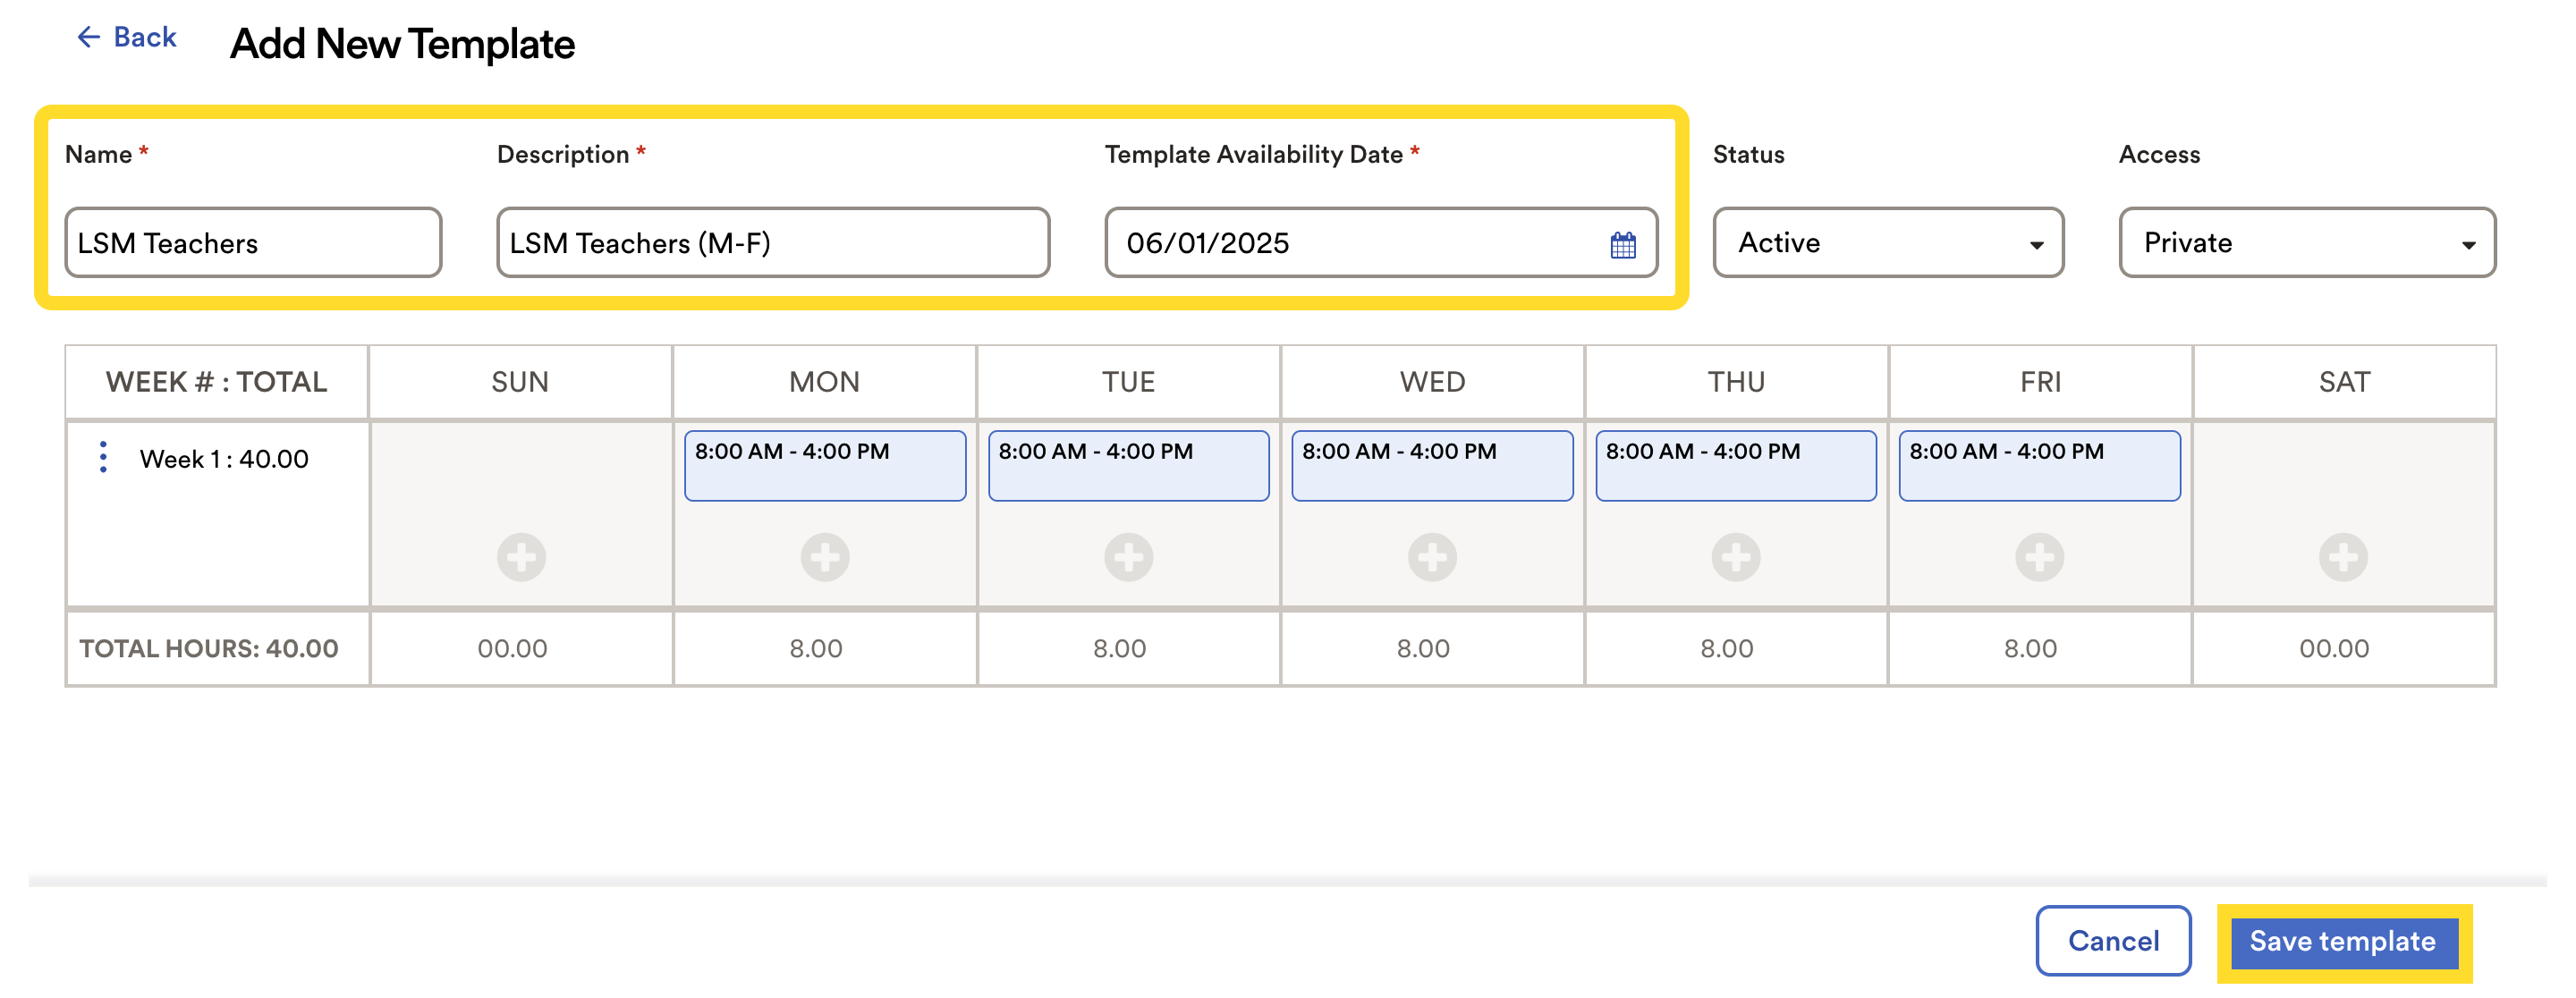
Task: Add another shift on Friday with plus icon
Action: pos(2040,557)
